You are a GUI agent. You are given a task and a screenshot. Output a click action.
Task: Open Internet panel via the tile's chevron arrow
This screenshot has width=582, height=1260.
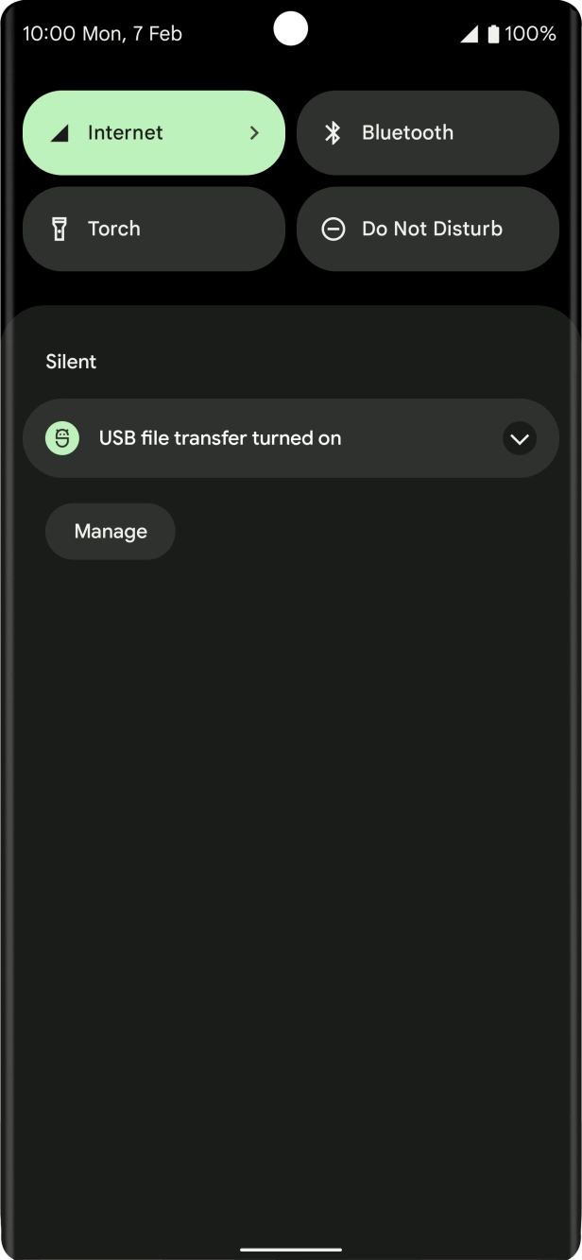pyautogui.click(x=254, y=133)
